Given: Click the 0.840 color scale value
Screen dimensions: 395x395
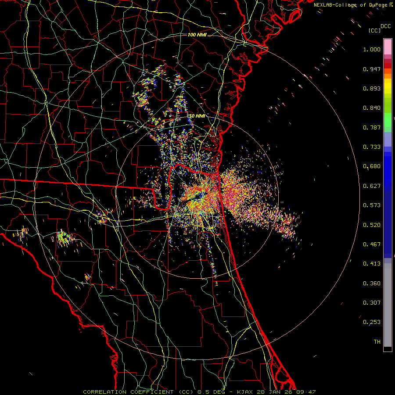Looking at the screenshot, I should (x=372, y=108).
